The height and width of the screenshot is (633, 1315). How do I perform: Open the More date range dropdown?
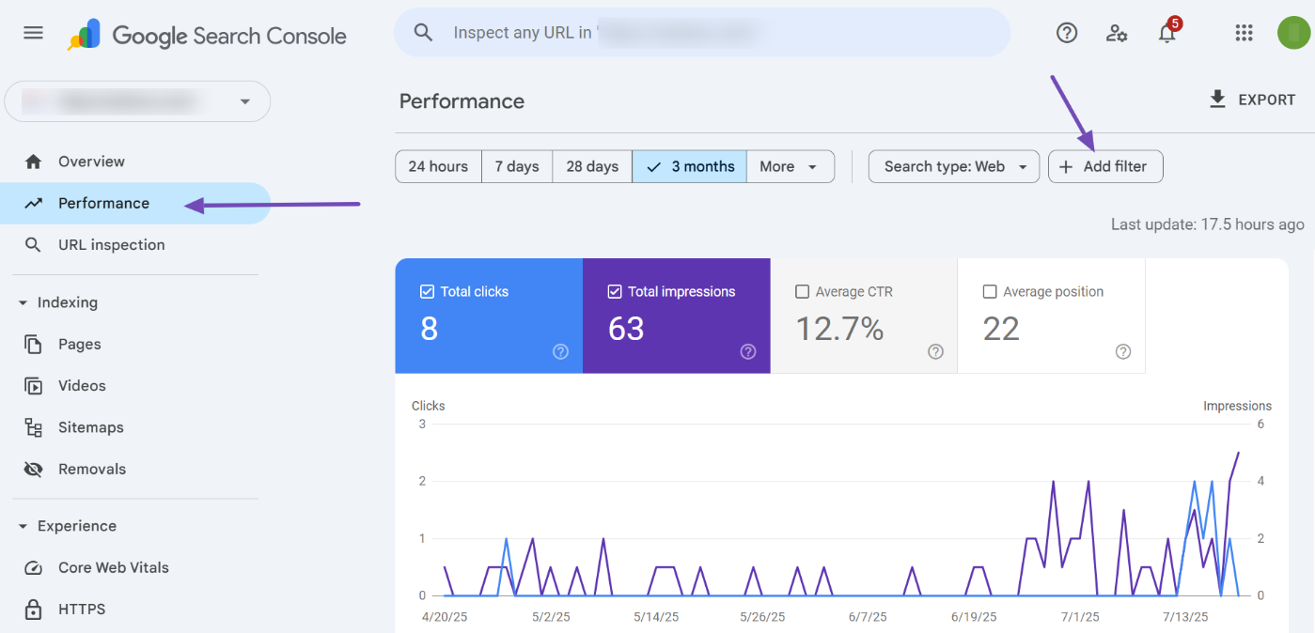tap(791, 166)
